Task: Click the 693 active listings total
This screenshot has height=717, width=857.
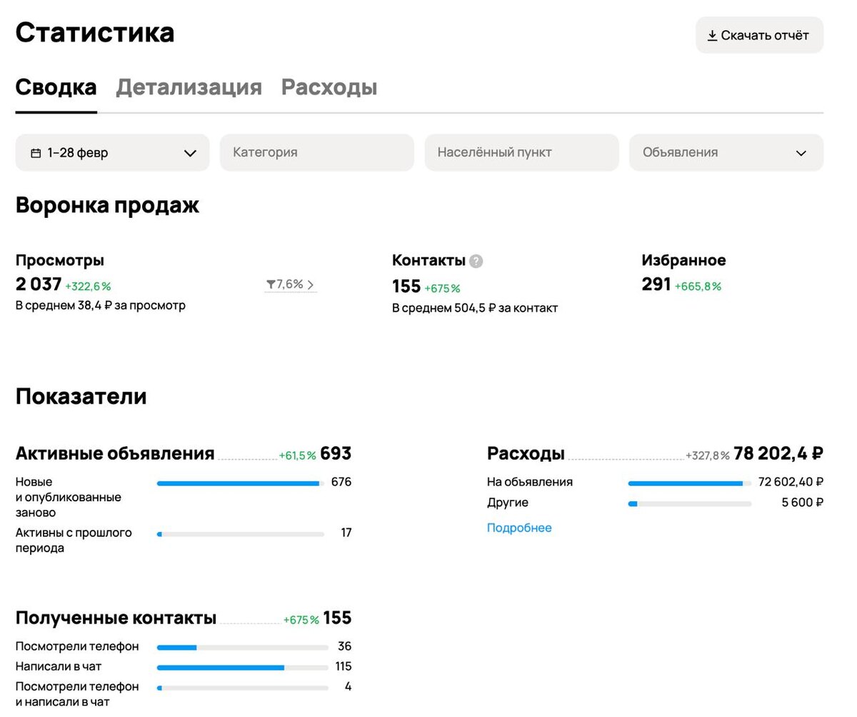Action: click(x=336, y=453)
